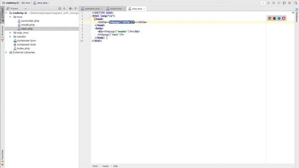The width and height of the screenshot is (299, 168).
Task: Open preview in Firefox browser icon
Action: pos(274,18)
